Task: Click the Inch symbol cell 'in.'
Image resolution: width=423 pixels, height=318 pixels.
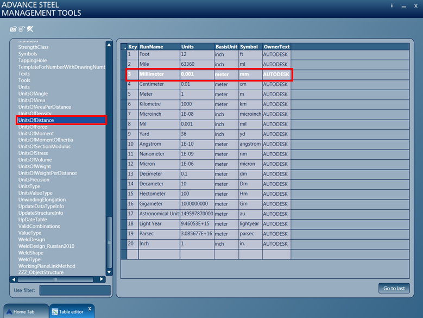Action: point(250,244)
